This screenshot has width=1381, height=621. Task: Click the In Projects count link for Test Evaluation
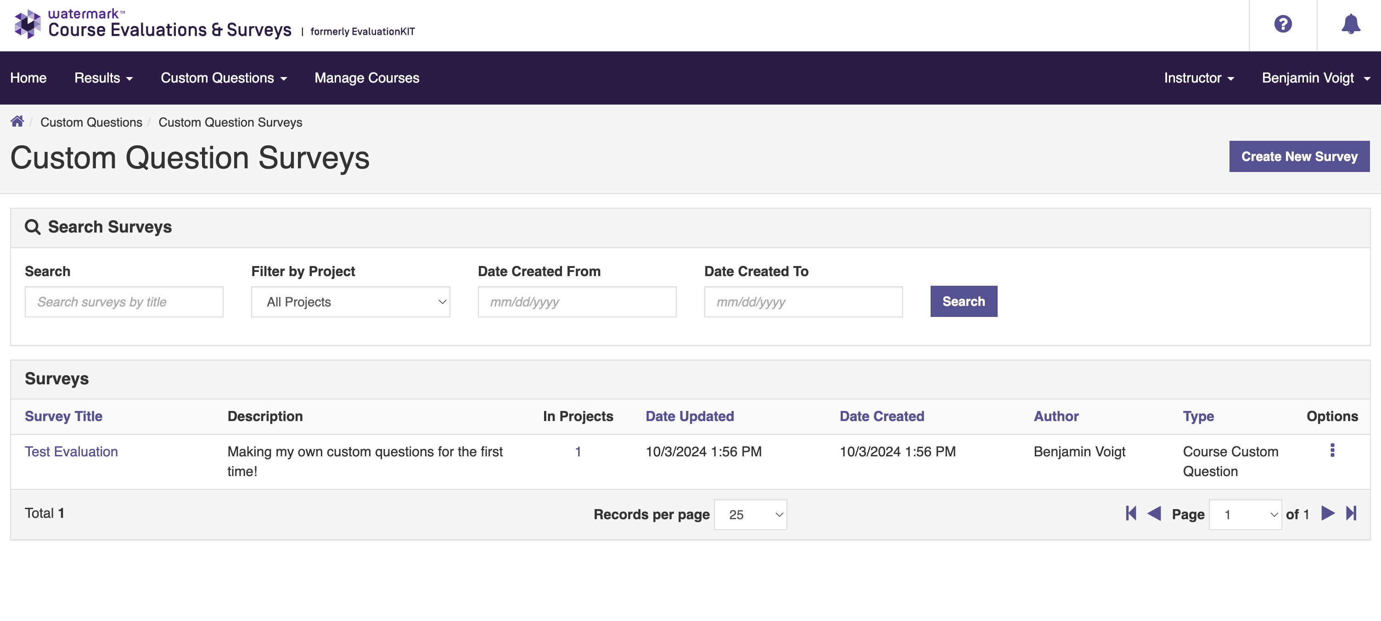[x=578, y=451]
